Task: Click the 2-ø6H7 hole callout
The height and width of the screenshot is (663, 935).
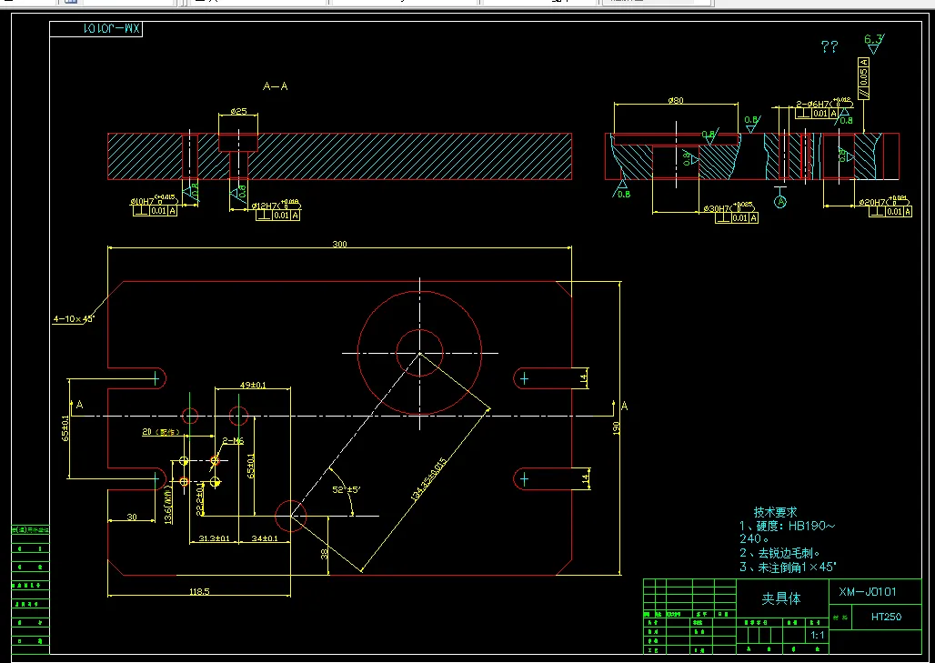Action: [x=824, y=104]
